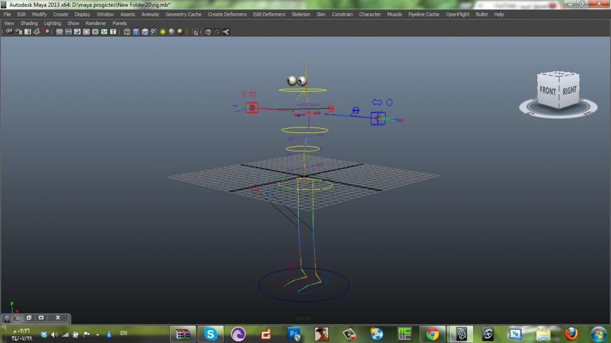Expand the Shading panel menu
Image resolution: width=611 pixels, height=343 pixels.
point(29,23)
